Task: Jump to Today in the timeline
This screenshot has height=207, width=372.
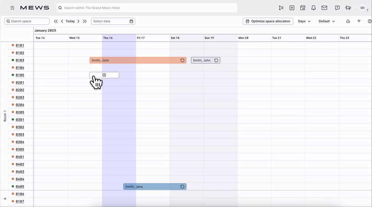Action: (x=70, y=21)
